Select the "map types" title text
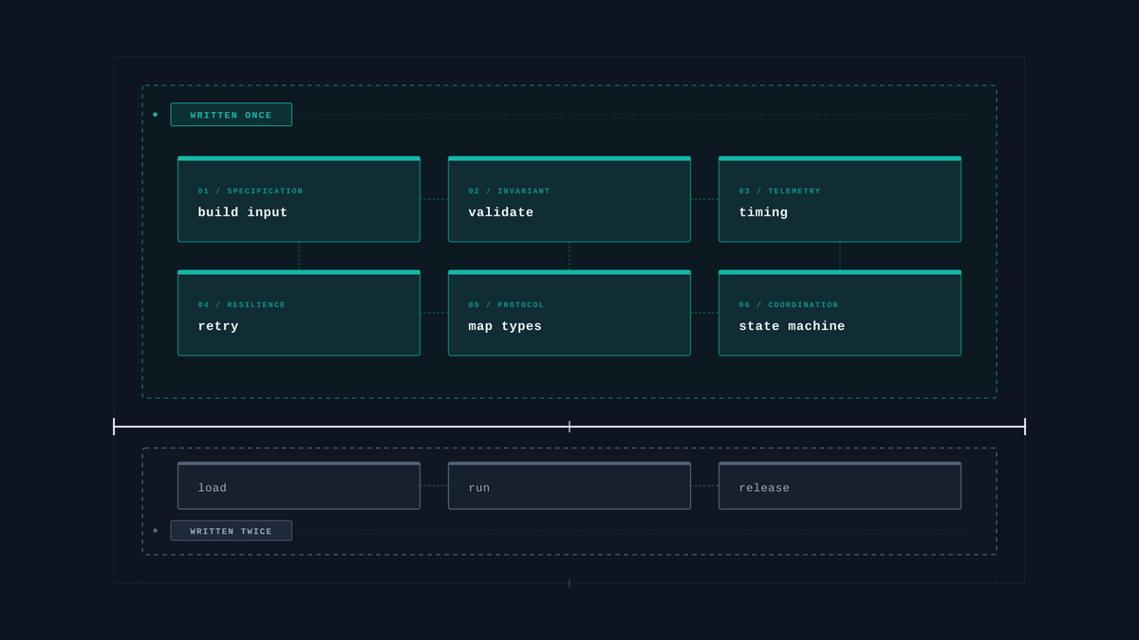The width and height of the screenshot is (1139, 640). 505,326
